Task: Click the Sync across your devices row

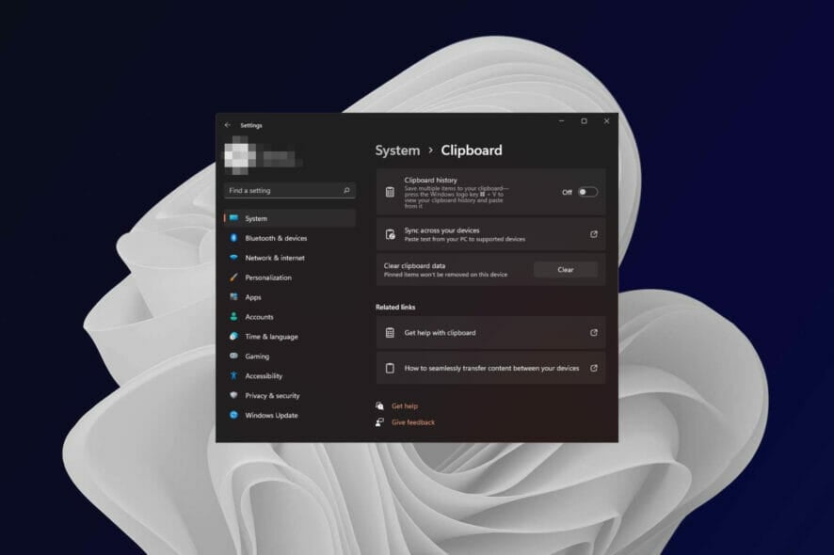Action: pos(490,234)
